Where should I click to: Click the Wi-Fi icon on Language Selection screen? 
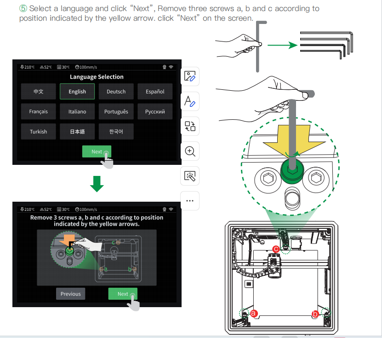coord(171,67)
